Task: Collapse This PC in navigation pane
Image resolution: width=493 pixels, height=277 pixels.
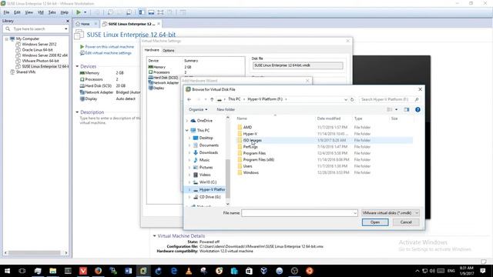Action: (186, 130)
